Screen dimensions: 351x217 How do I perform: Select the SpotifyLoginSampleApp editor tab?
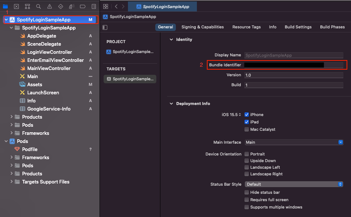(x=162, y=7)
